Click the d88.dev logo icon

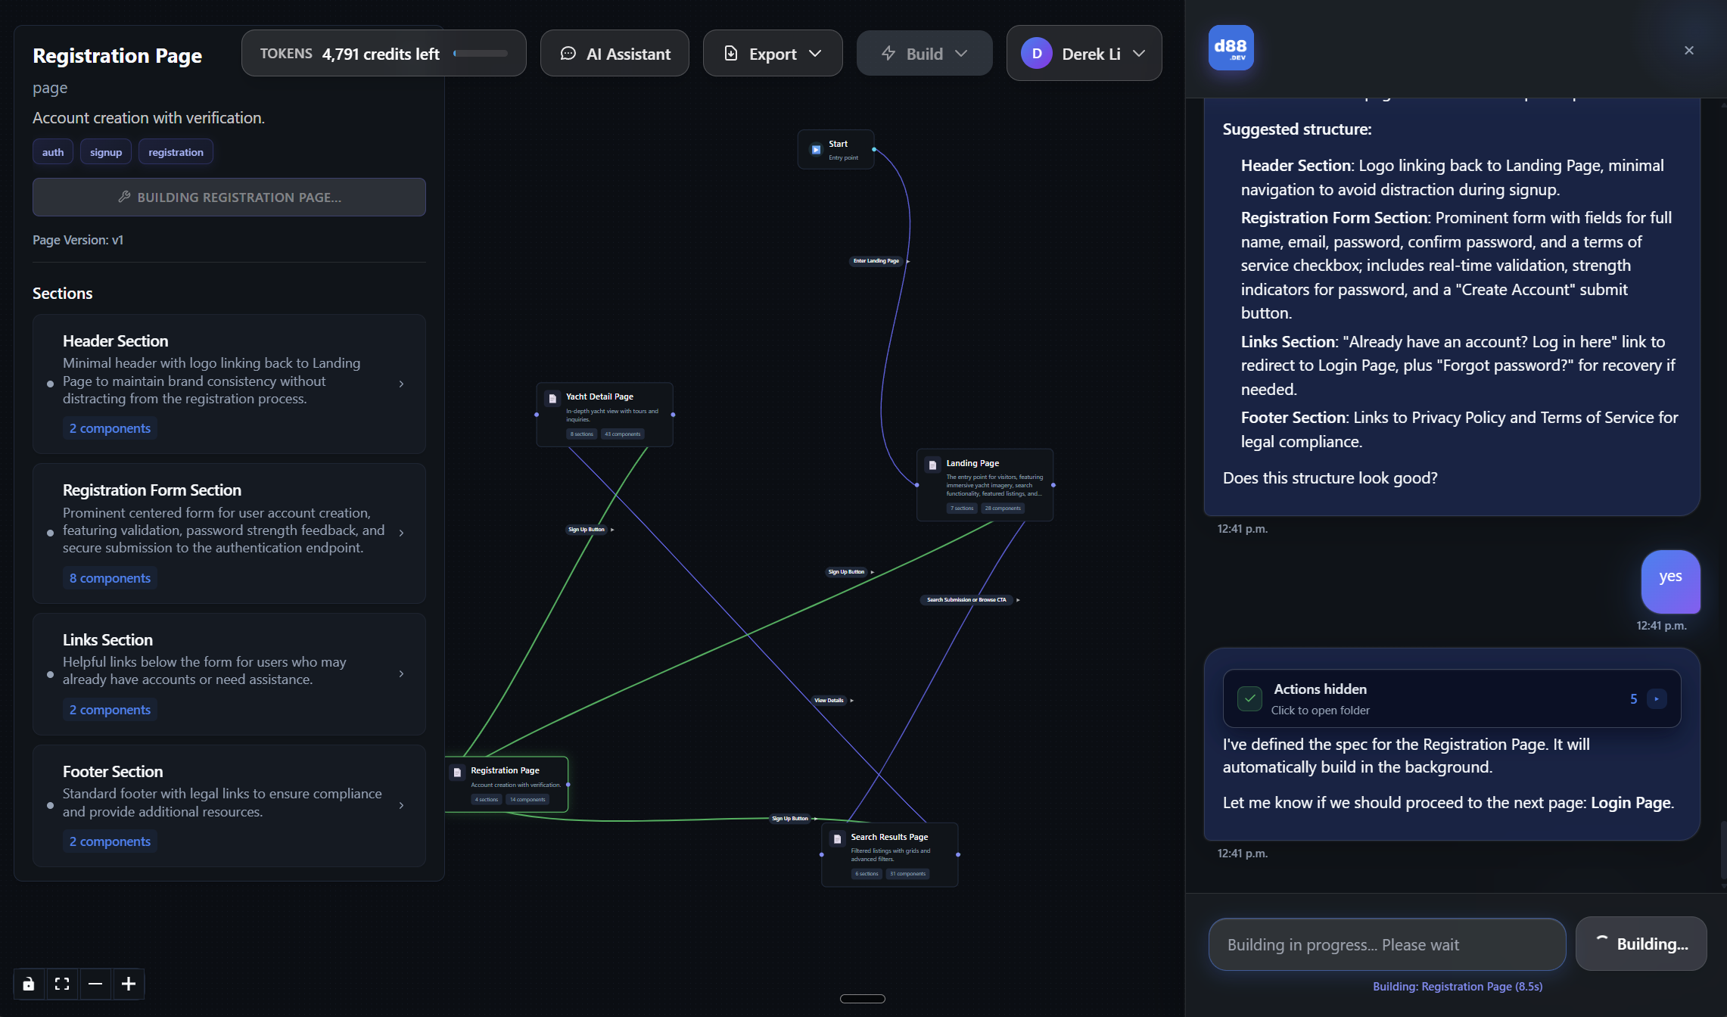pyautogui.click(x=1231, y=47)
